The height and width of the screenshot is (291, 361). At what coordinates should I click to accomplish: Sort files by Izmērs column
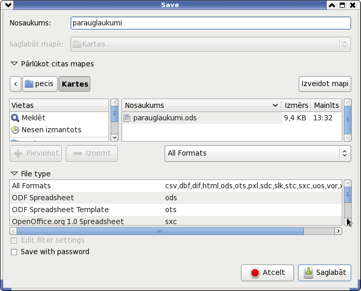(296, 105)
